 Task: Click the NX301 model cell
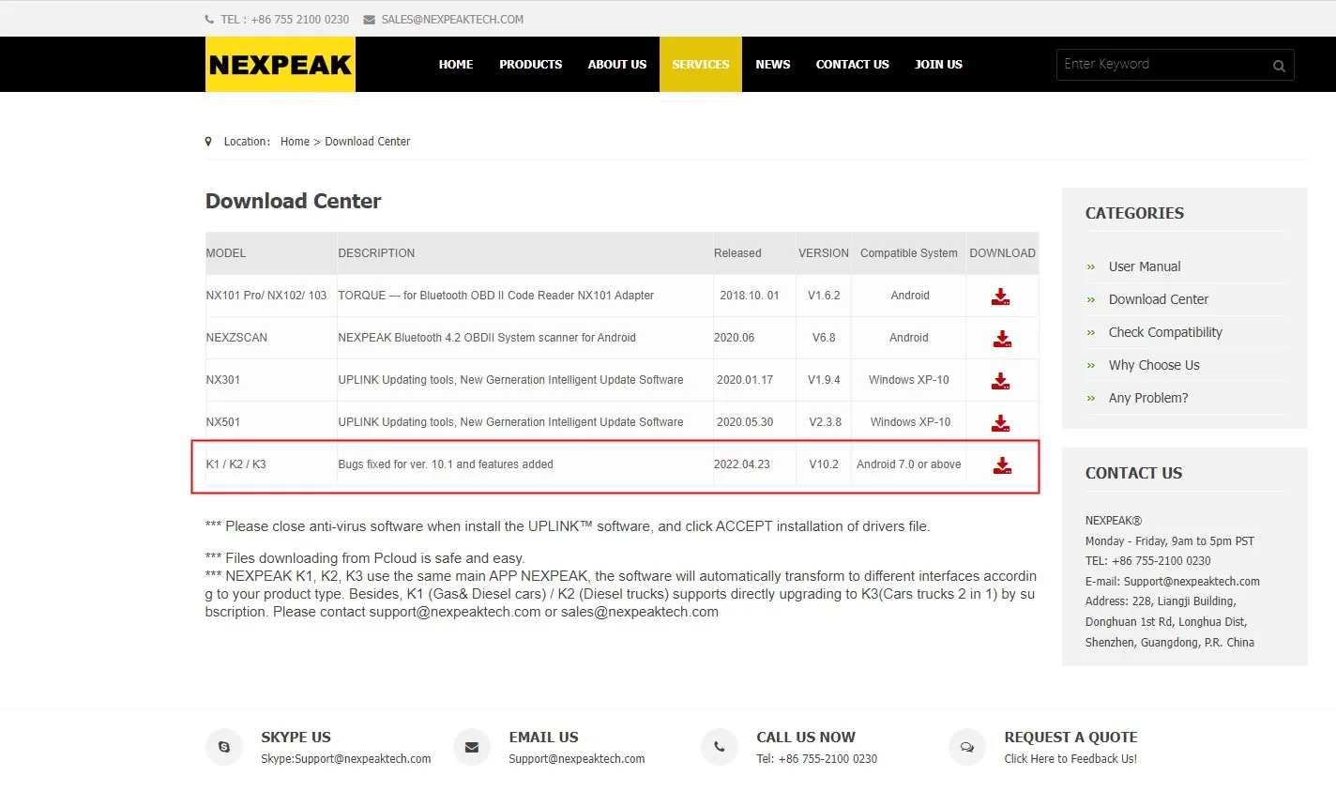point(223,380)
